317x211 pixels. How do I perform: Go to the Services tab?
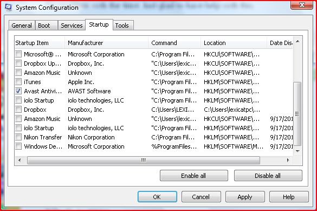(72, 25)
